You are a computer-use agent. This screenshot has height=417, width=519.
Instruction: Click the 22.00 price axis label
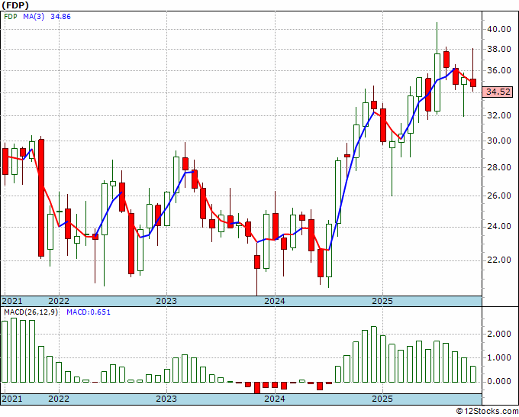499,260
